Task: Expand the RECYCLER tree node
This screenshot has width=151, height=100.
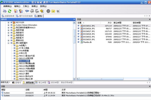Action: pos(9,23)
